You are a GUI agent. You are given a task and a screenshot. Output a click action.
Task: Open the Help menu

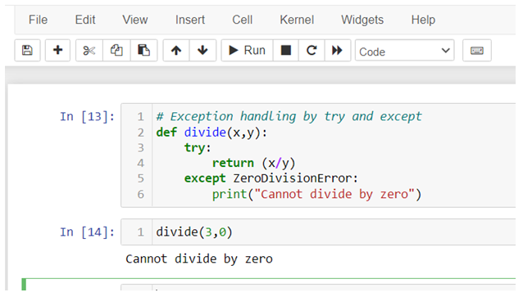(x=423, y=20)
